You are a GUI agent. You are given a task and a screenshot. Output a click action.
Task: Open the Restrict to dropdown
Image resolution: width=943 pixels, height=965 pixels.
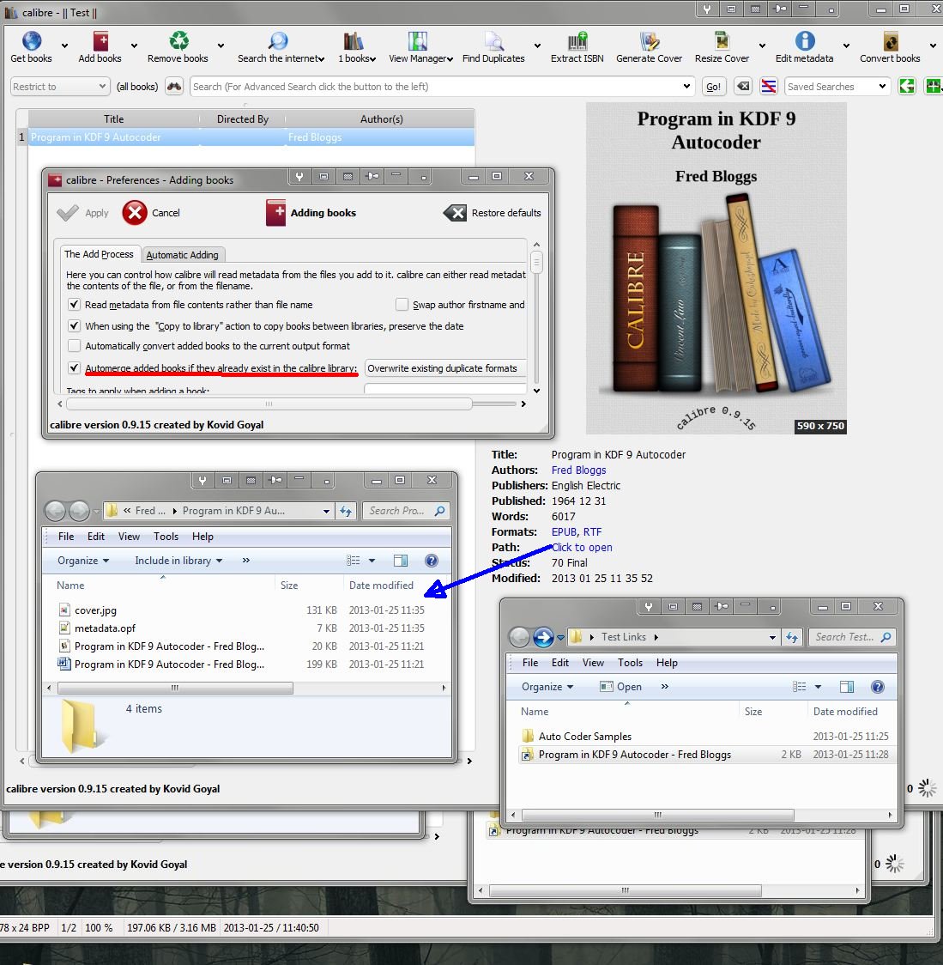click(x=60, y=87)
